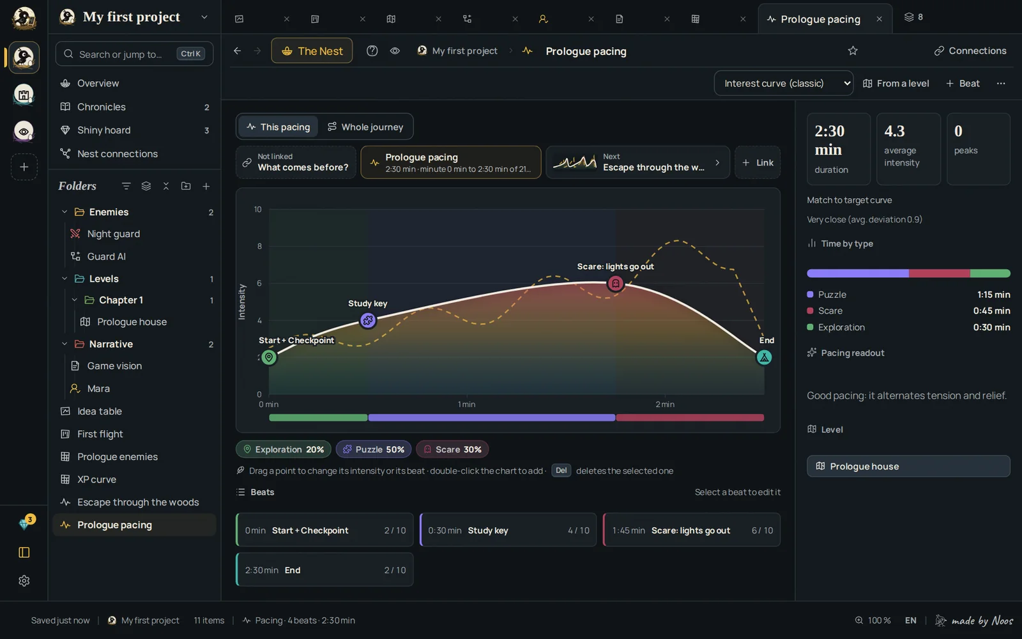Click the Connections button

[x=970, y=50]
